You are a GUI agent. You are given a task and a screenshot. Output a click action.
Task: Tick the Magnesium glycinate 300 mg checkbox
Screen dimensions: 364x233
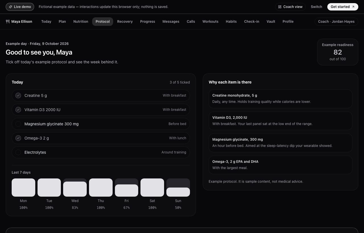(18, 124)
